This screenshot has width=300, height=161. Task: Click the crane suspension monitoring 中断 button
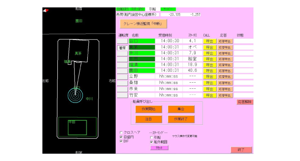[143, 24]
